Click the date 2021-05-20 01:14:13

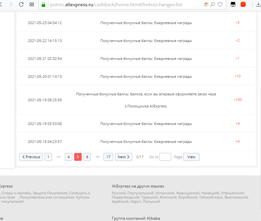pyautogui.click(x=45, y=76)
